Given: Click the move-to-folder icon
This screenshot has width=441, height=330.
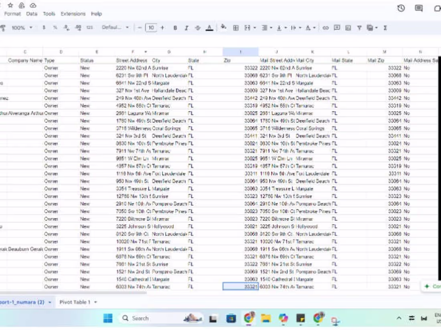Looking at the screenshot, I should 22,5.
